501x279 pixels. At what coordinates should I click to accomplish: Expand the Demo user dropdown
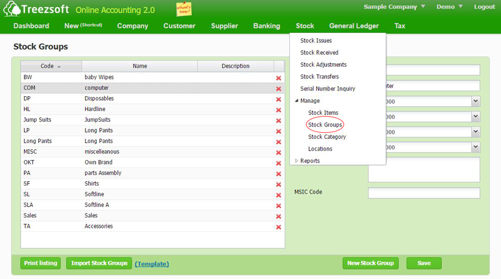(450, 7)
